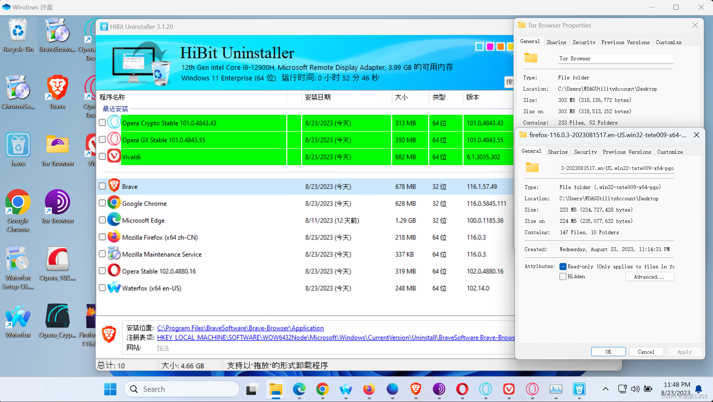Select the ChromeSe installer on desktop

click(18, 92)
